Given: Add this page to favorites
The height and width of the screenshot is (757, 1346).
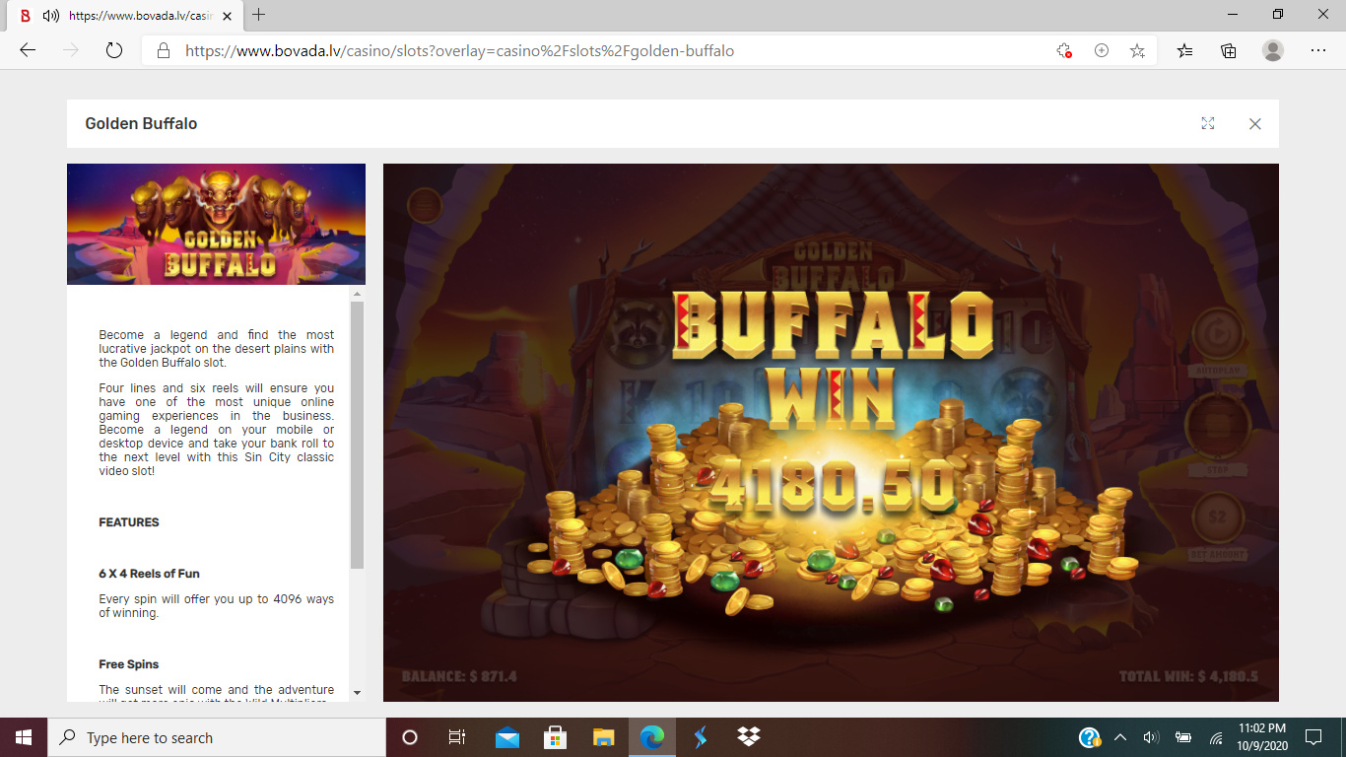Looking at the screenshot, I should [x=1137, y=51].
